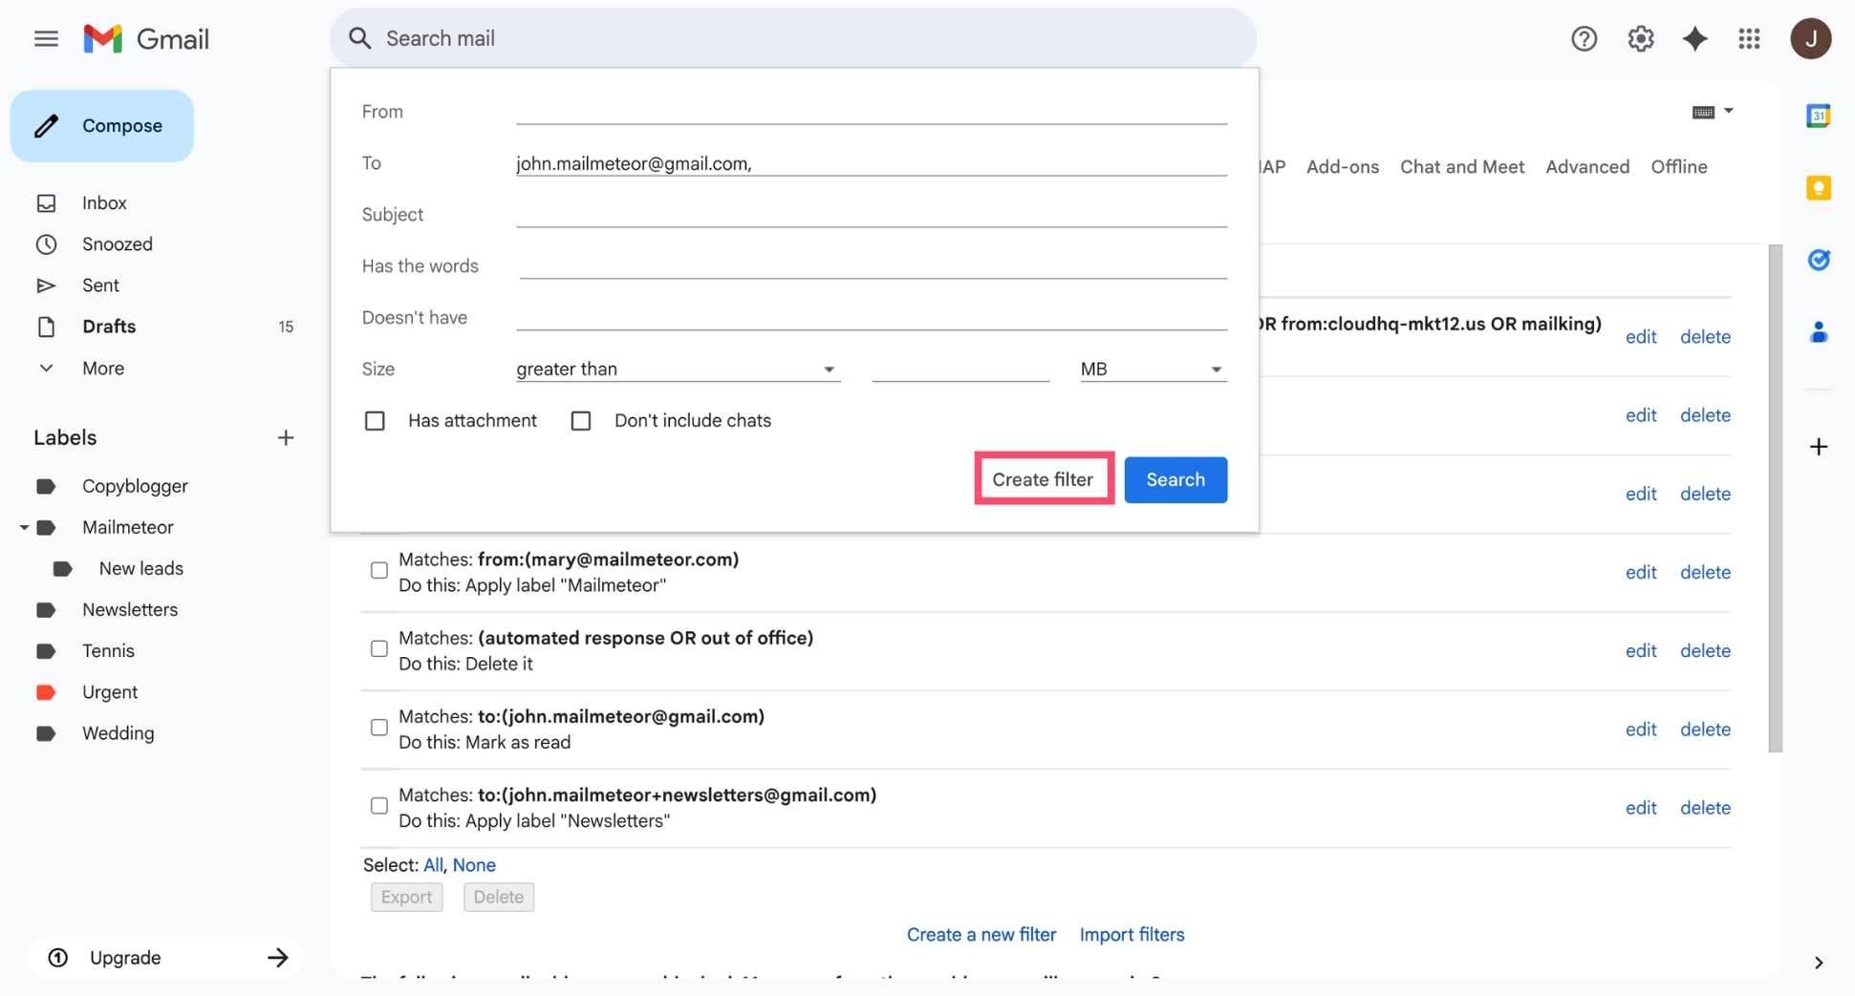The width and height of the screenshot is (1855, 996).
Task: Open Gmail Help
Action: coord(1584,38)
